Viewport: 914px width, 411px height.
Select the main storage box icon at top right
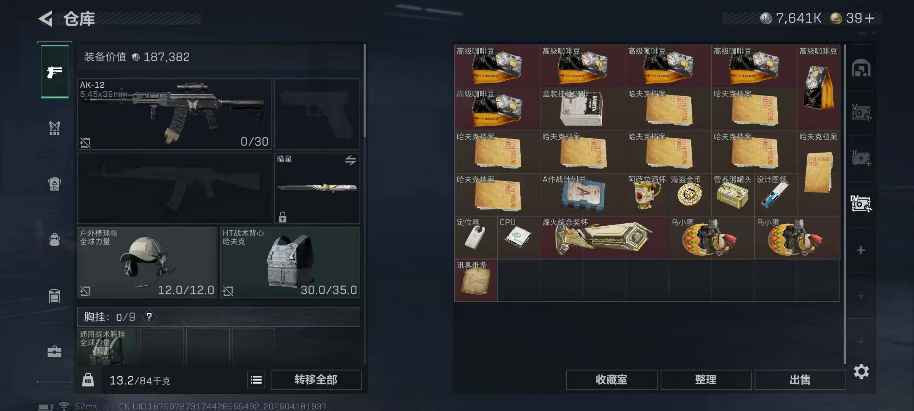click(861, 68)
